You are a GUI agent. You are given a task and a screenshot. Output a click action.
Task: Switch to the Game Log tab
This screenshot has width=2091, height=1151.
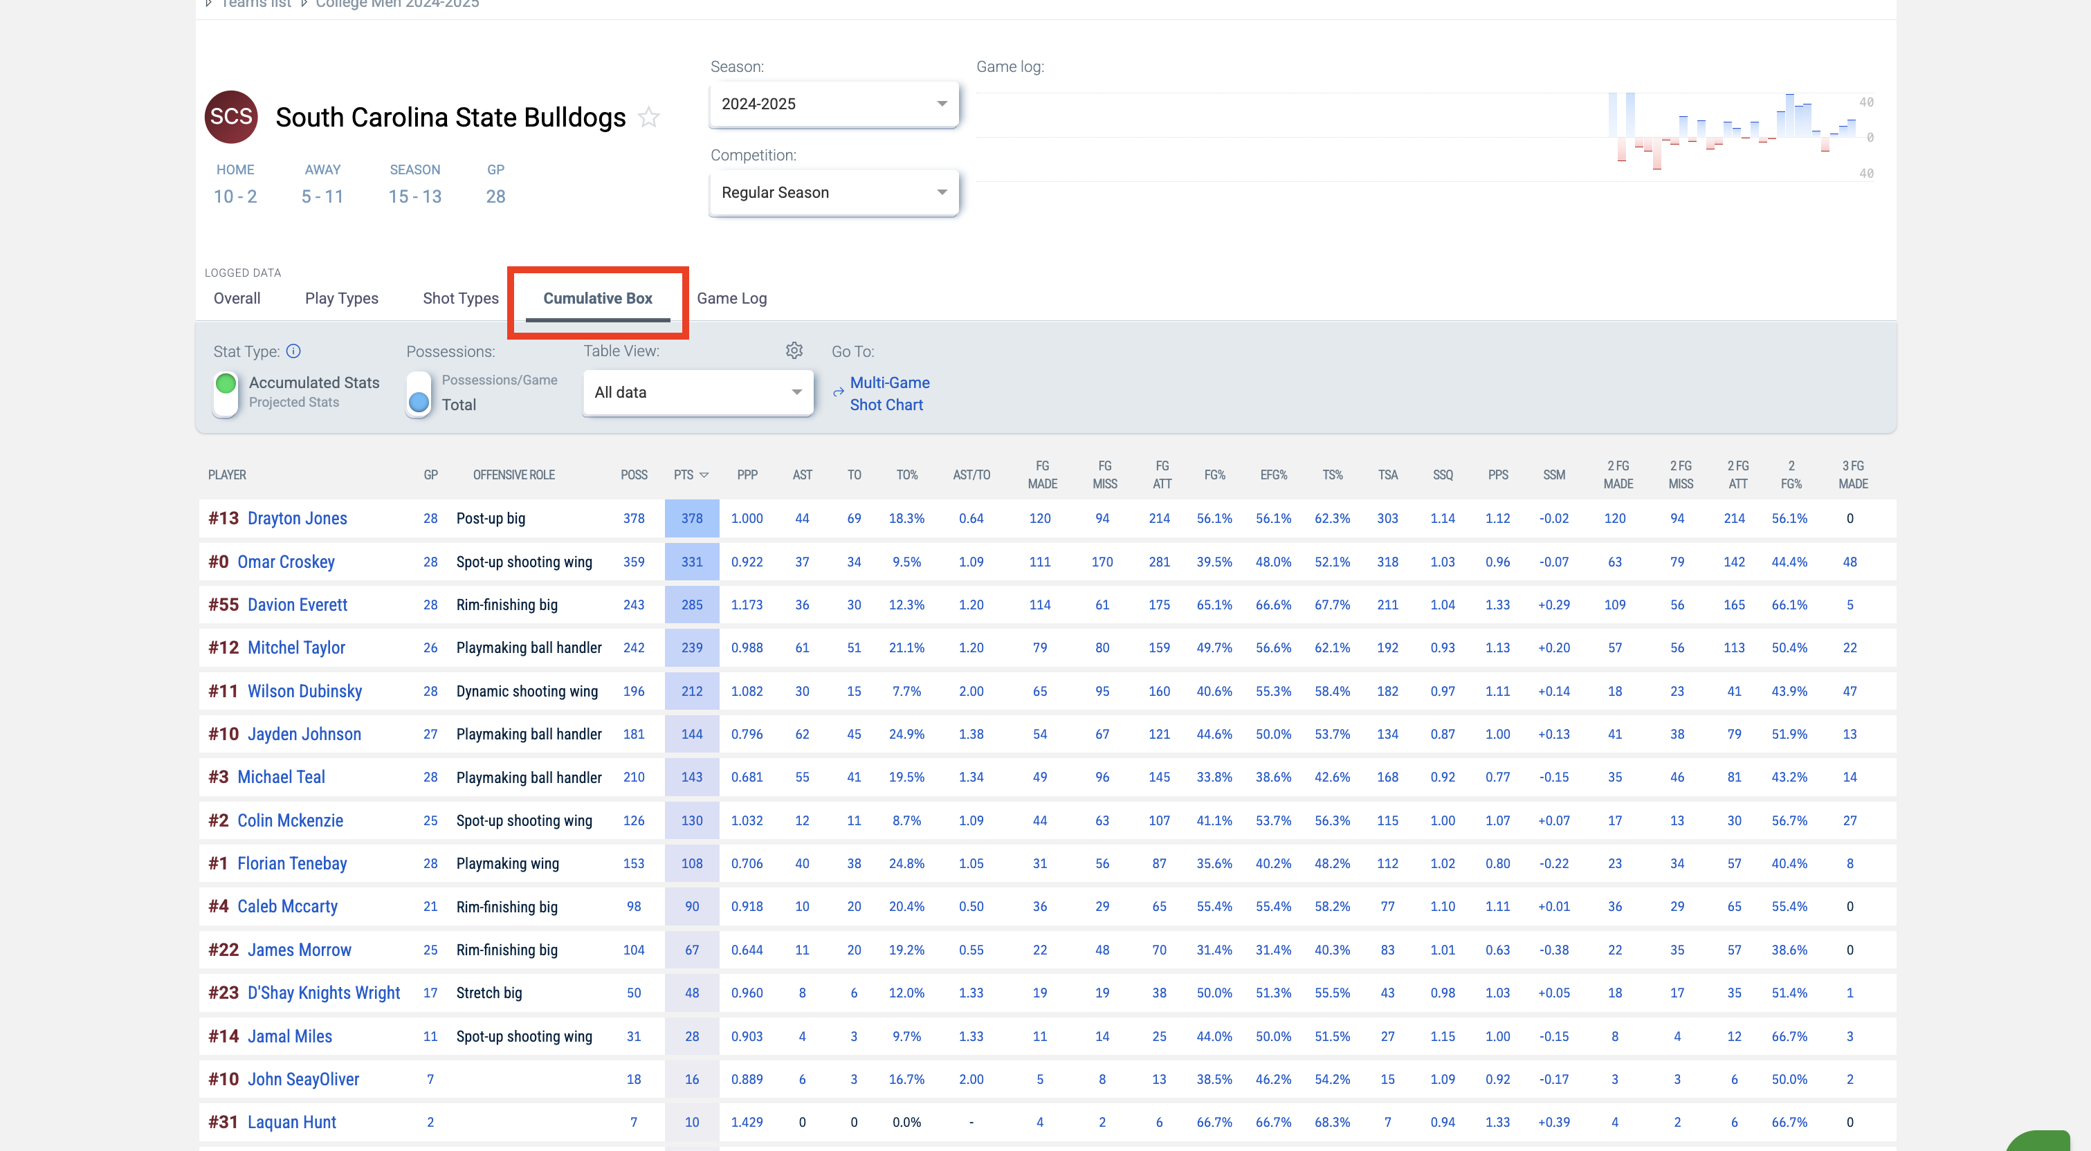pos(731,298)
